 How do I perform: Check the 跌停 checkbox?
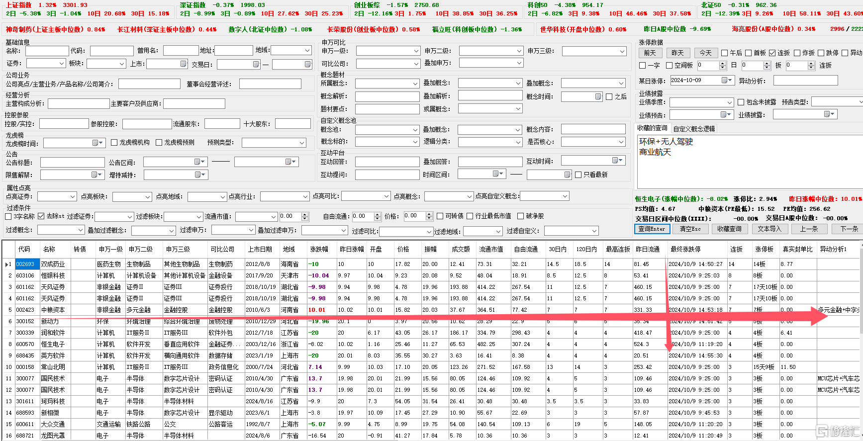[x=821, y=53]
